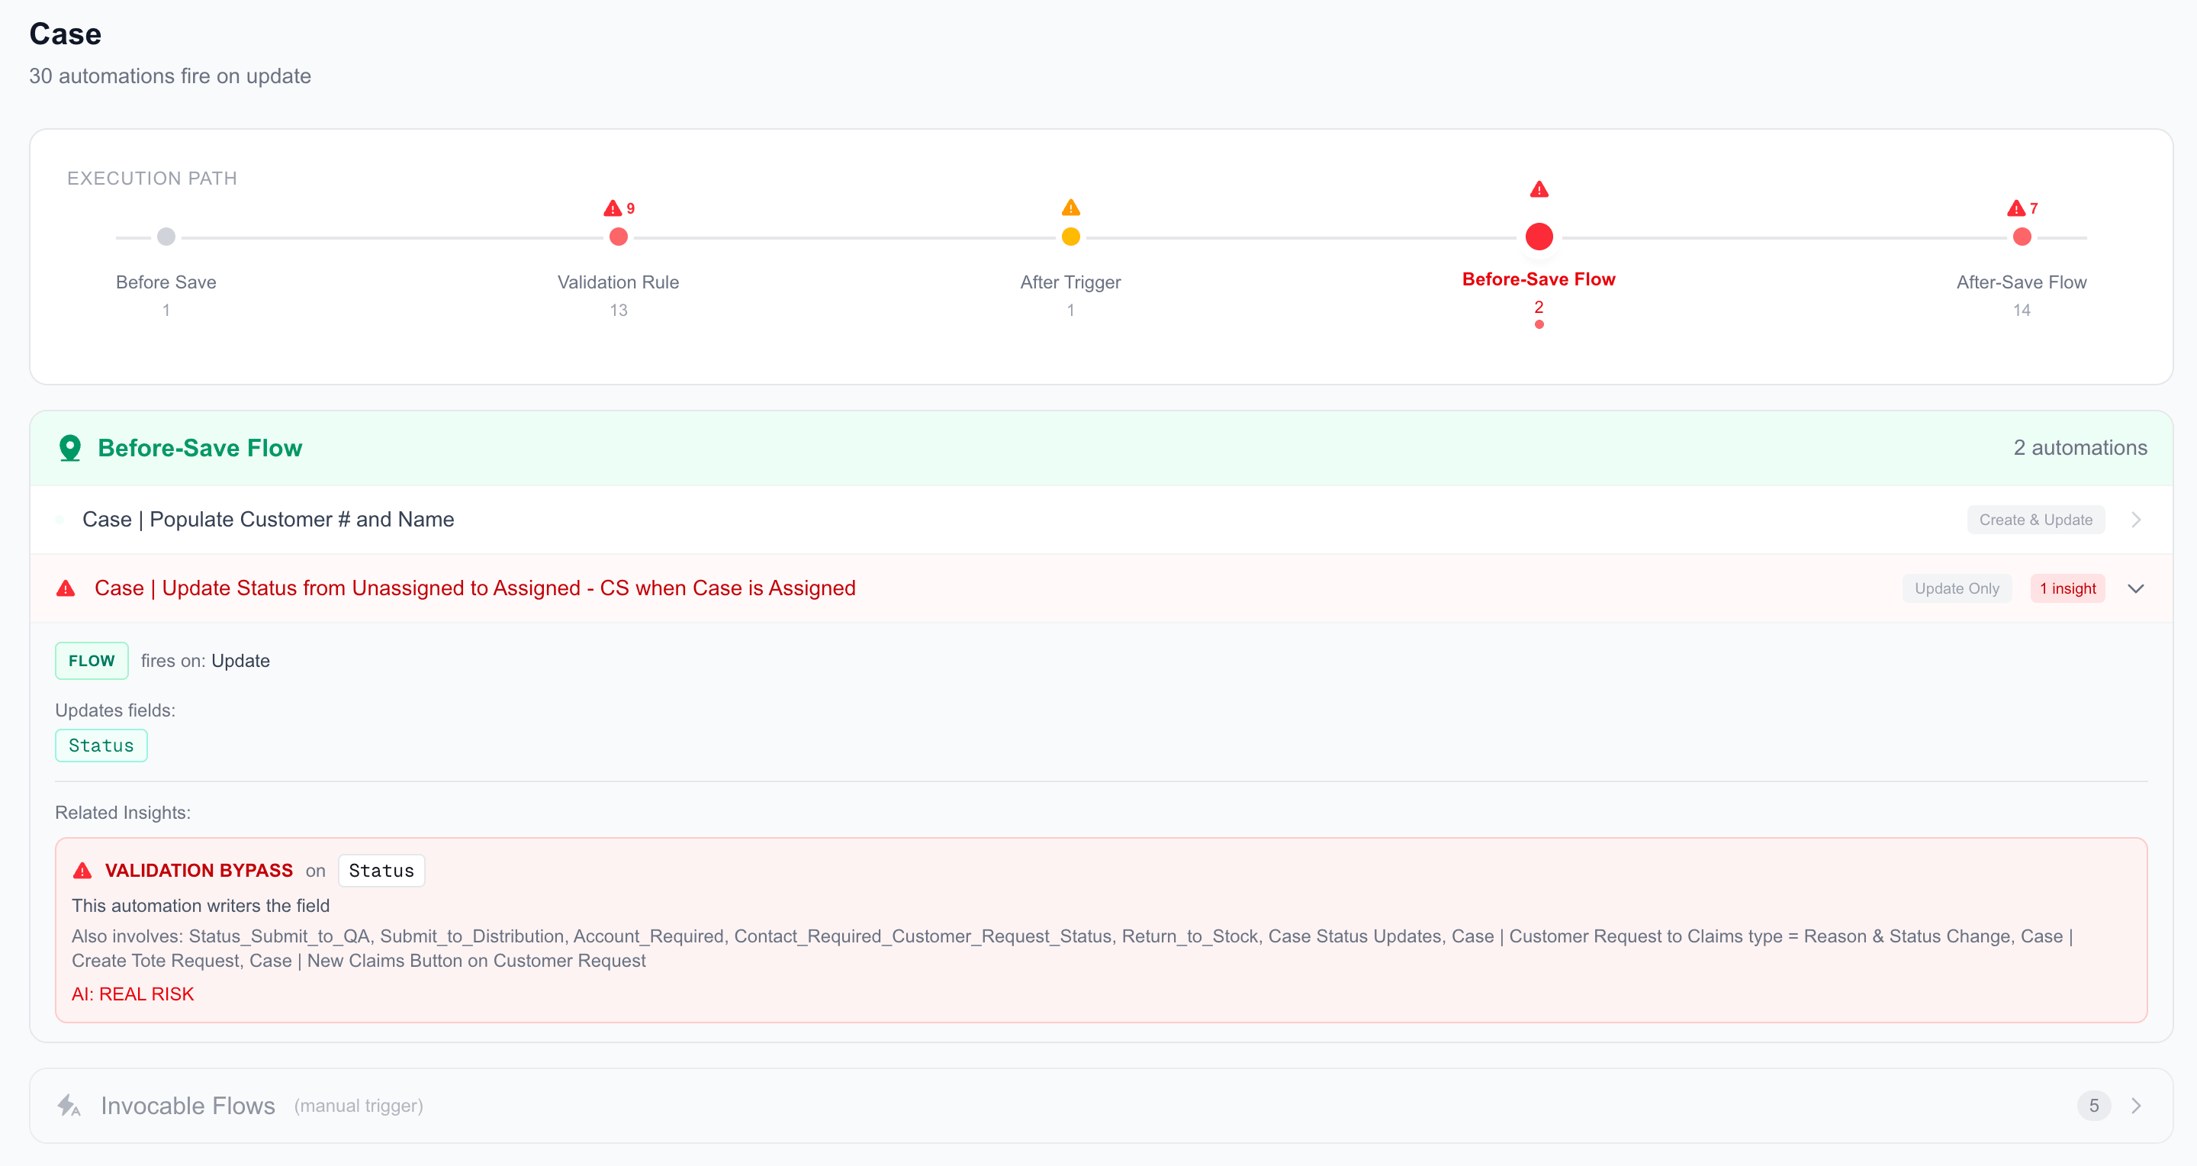2197x1166 pixels.
Task: Click the warning icon beside Case Update Status automation
Action: pos(65,588)
